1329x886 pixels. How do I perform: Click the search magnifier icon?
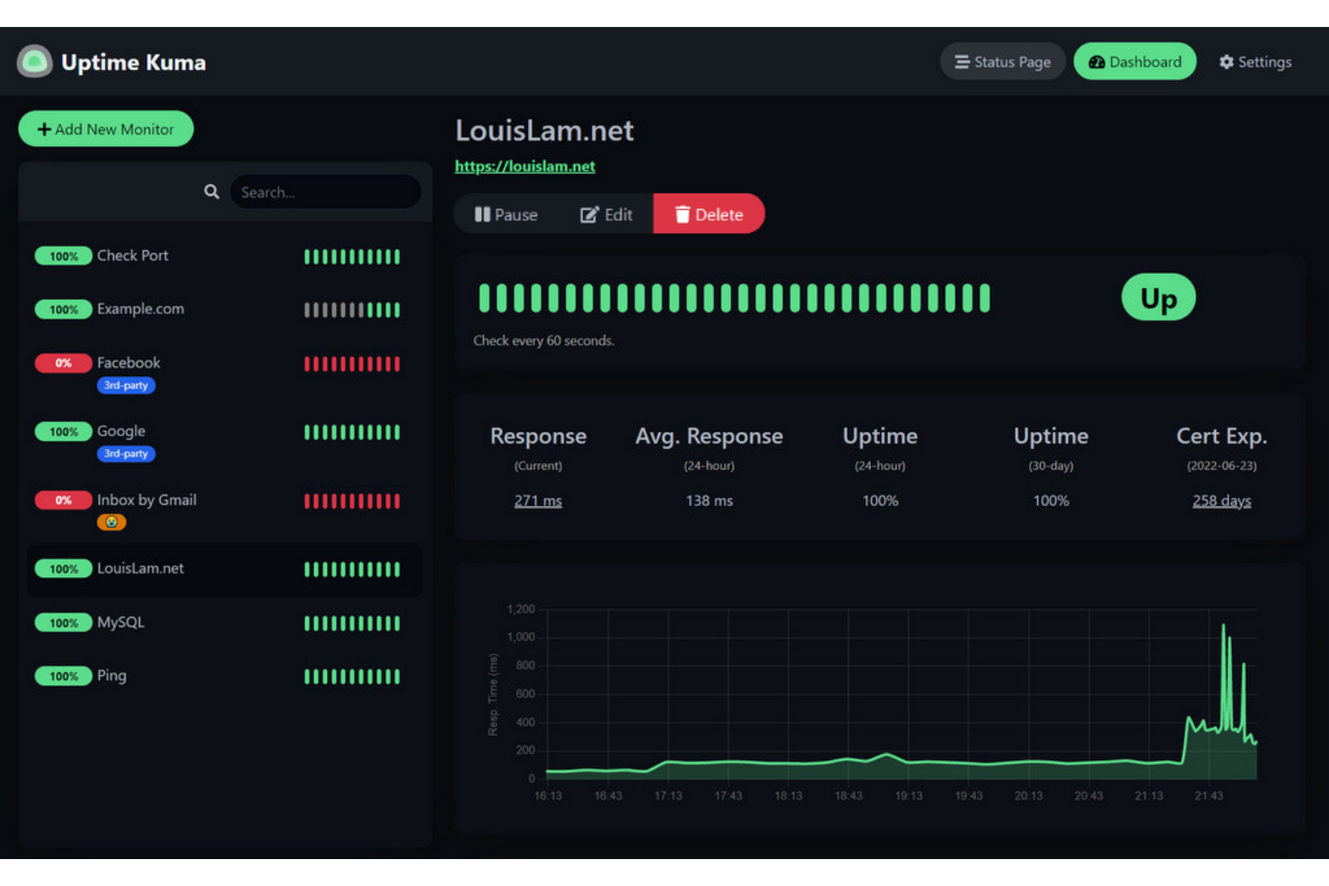[x=212, y=191]
